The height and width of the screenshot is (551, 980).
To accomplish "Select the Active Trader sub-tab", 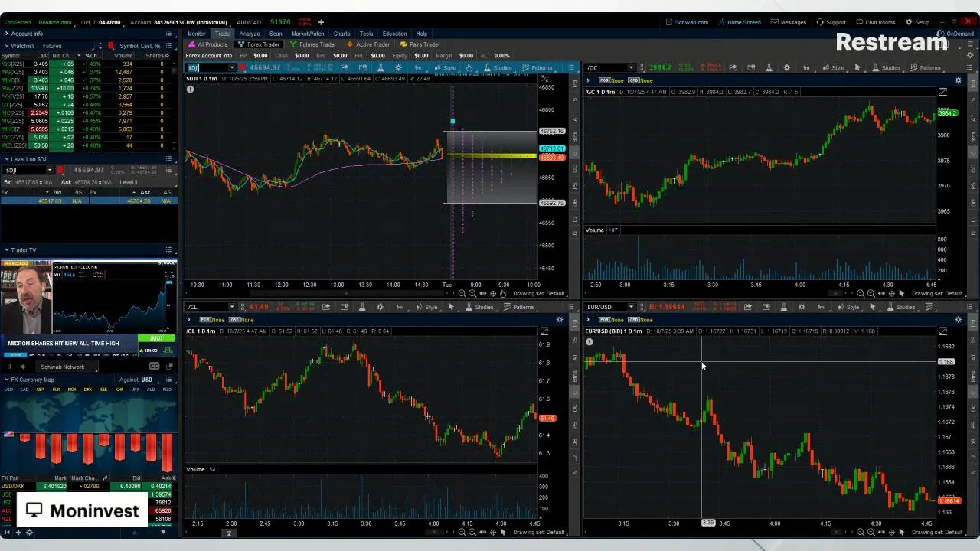I will [368, 44].
